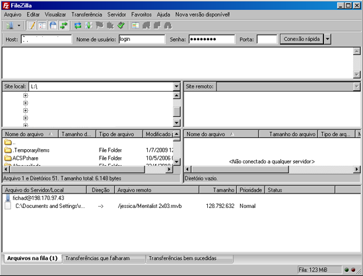The image size is (363, 276).
Task: Expand the first node in local tree
Action: point(26,95)
